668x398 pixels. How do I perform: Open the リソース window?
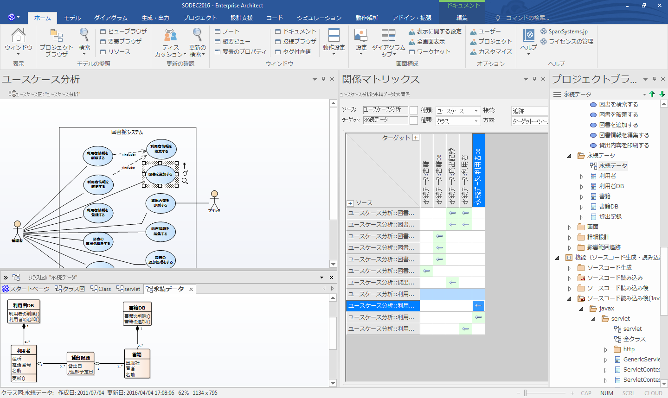[x=116, y=51]
